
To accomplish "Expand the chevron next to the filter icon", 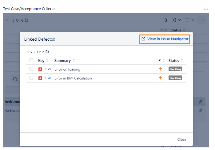I will [193, 20].
